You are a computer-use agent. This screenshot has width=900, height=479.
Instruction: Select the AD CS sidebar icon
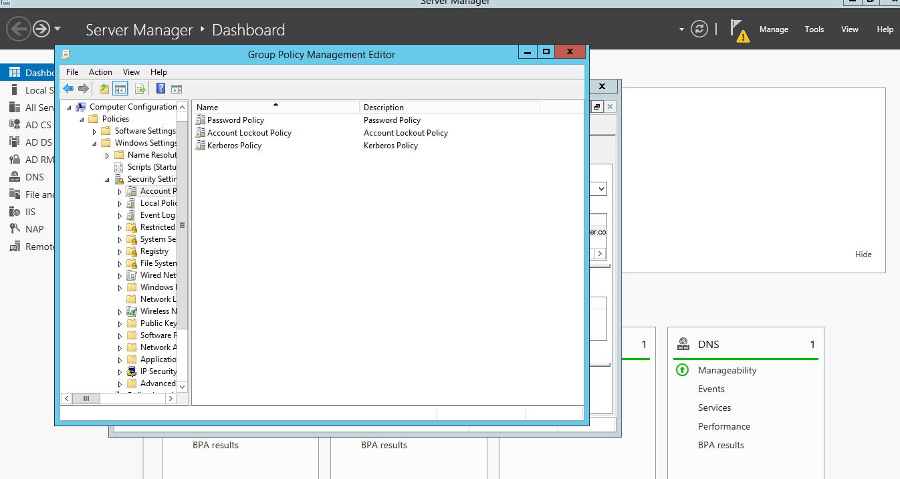[x=14, y=124]
